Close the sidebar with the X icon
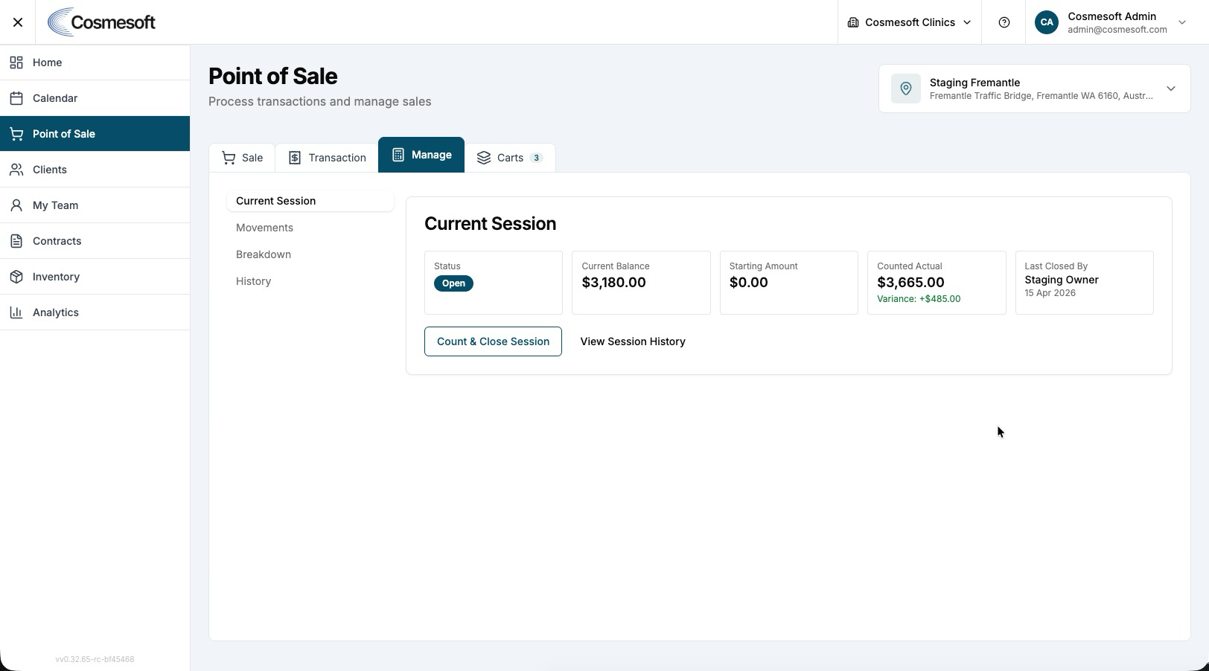 coord(18,22)
